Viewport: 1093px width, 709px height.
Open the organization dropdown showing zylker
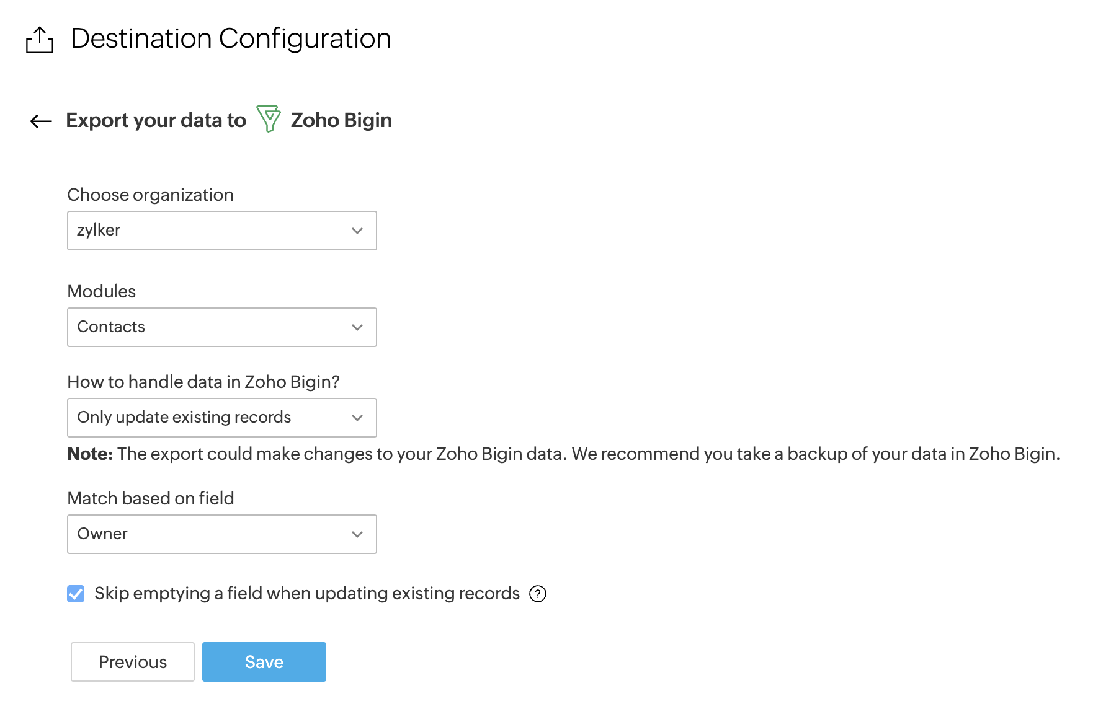211,231
